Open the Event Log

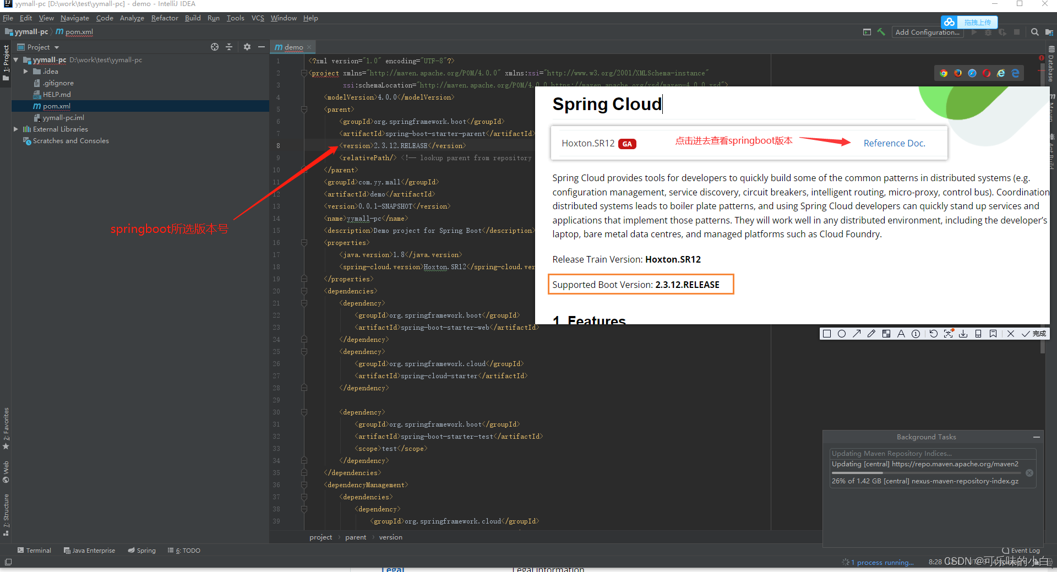[x=1021, y=551]
